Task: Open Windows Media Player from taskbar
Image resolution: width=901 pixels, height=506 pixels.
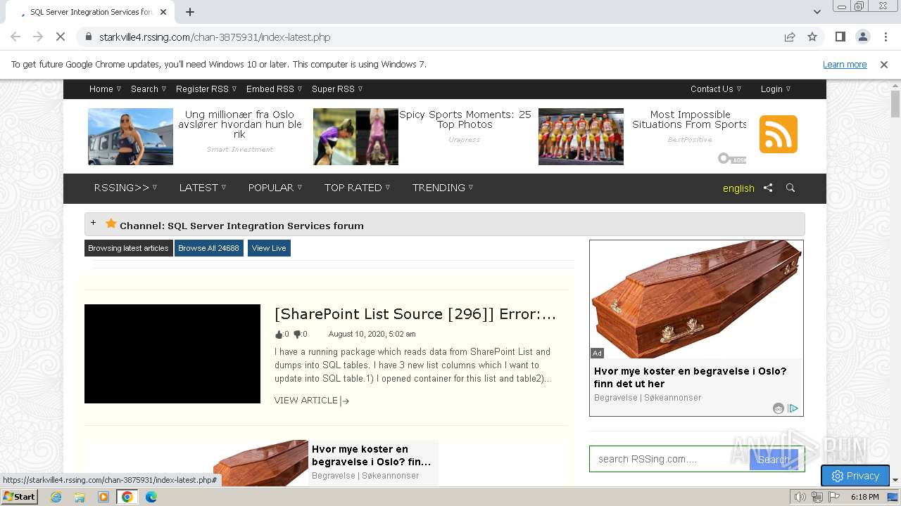Action: (x=103, y=497)
